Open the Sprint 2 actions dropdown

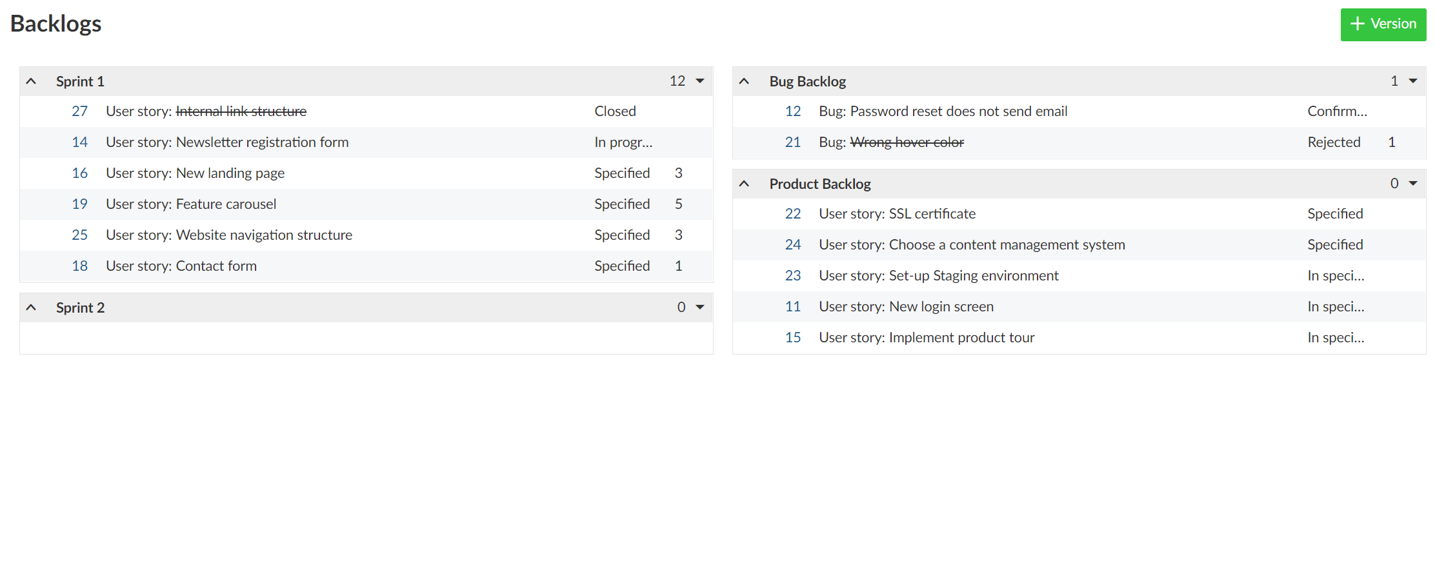(x=700, y=307)
